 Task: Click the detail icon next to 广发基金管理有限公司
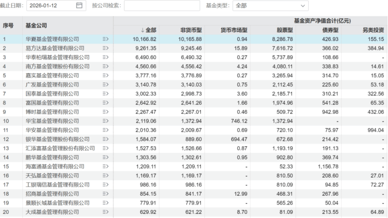[x=105, y=84]
